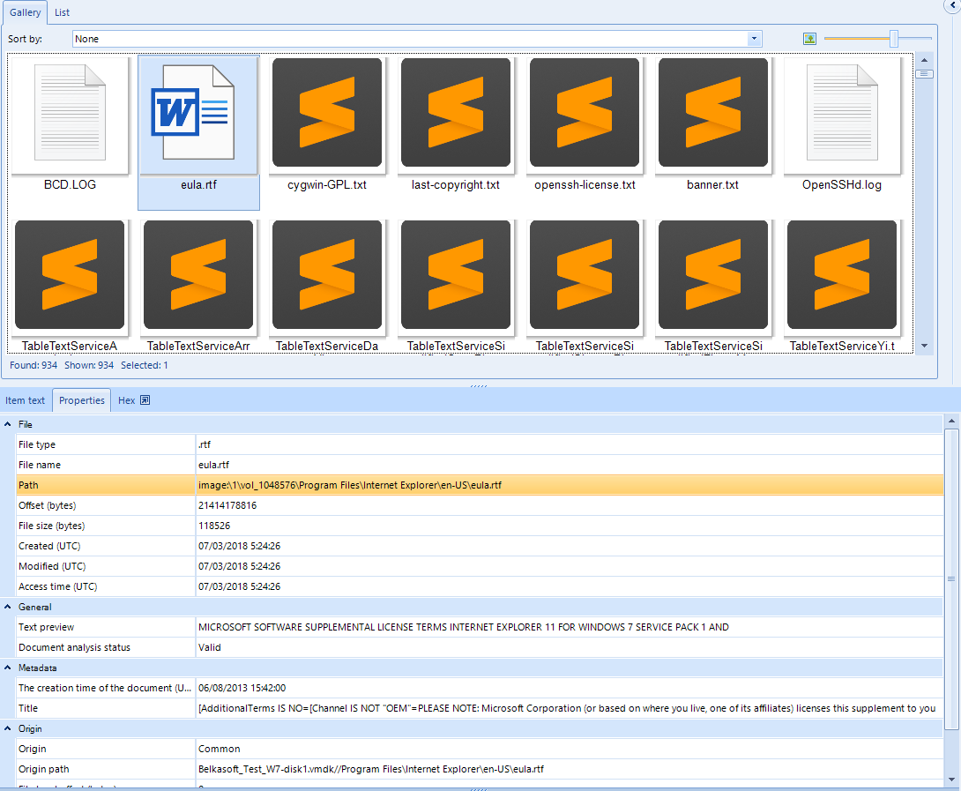Select the BCD.LOG file thumbnail
The height and width of the screenshot is (791, 961).
tap(70, 115)
